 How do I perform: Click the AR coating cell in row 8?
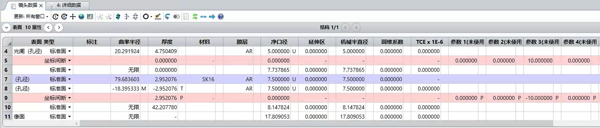[x=242, y=89]
